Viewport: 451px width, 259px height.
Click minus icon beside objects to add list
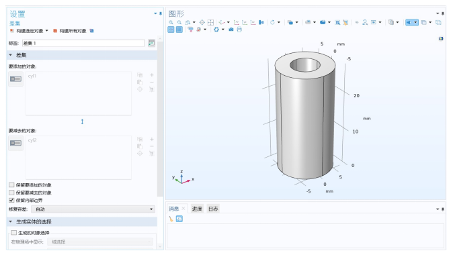[152, 83]
